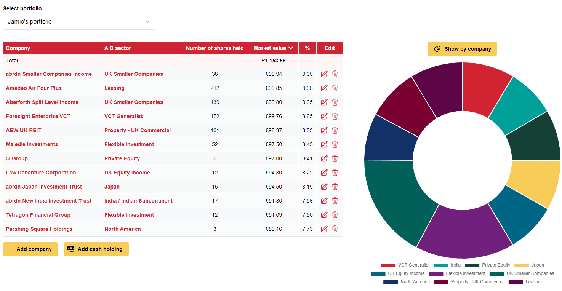Edit the Majedie Investments holding

[324, 144]
